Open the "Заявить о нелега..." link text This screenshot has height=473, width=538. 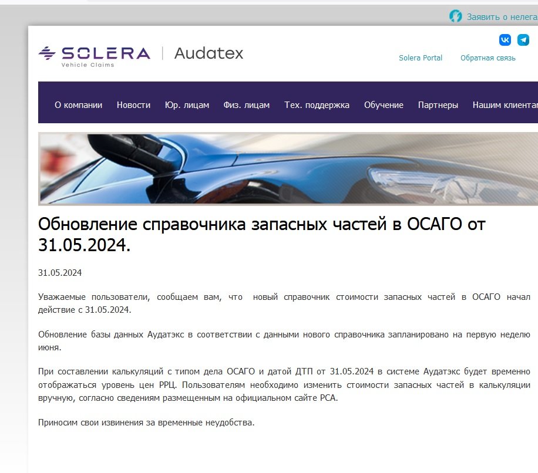click(502, 17)
